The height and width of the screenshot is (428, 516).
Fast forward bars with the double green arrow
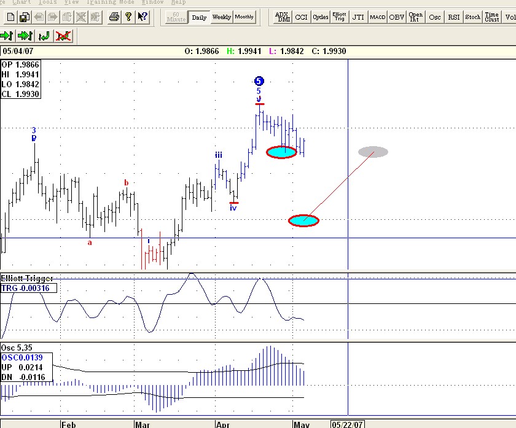(25, 36)
